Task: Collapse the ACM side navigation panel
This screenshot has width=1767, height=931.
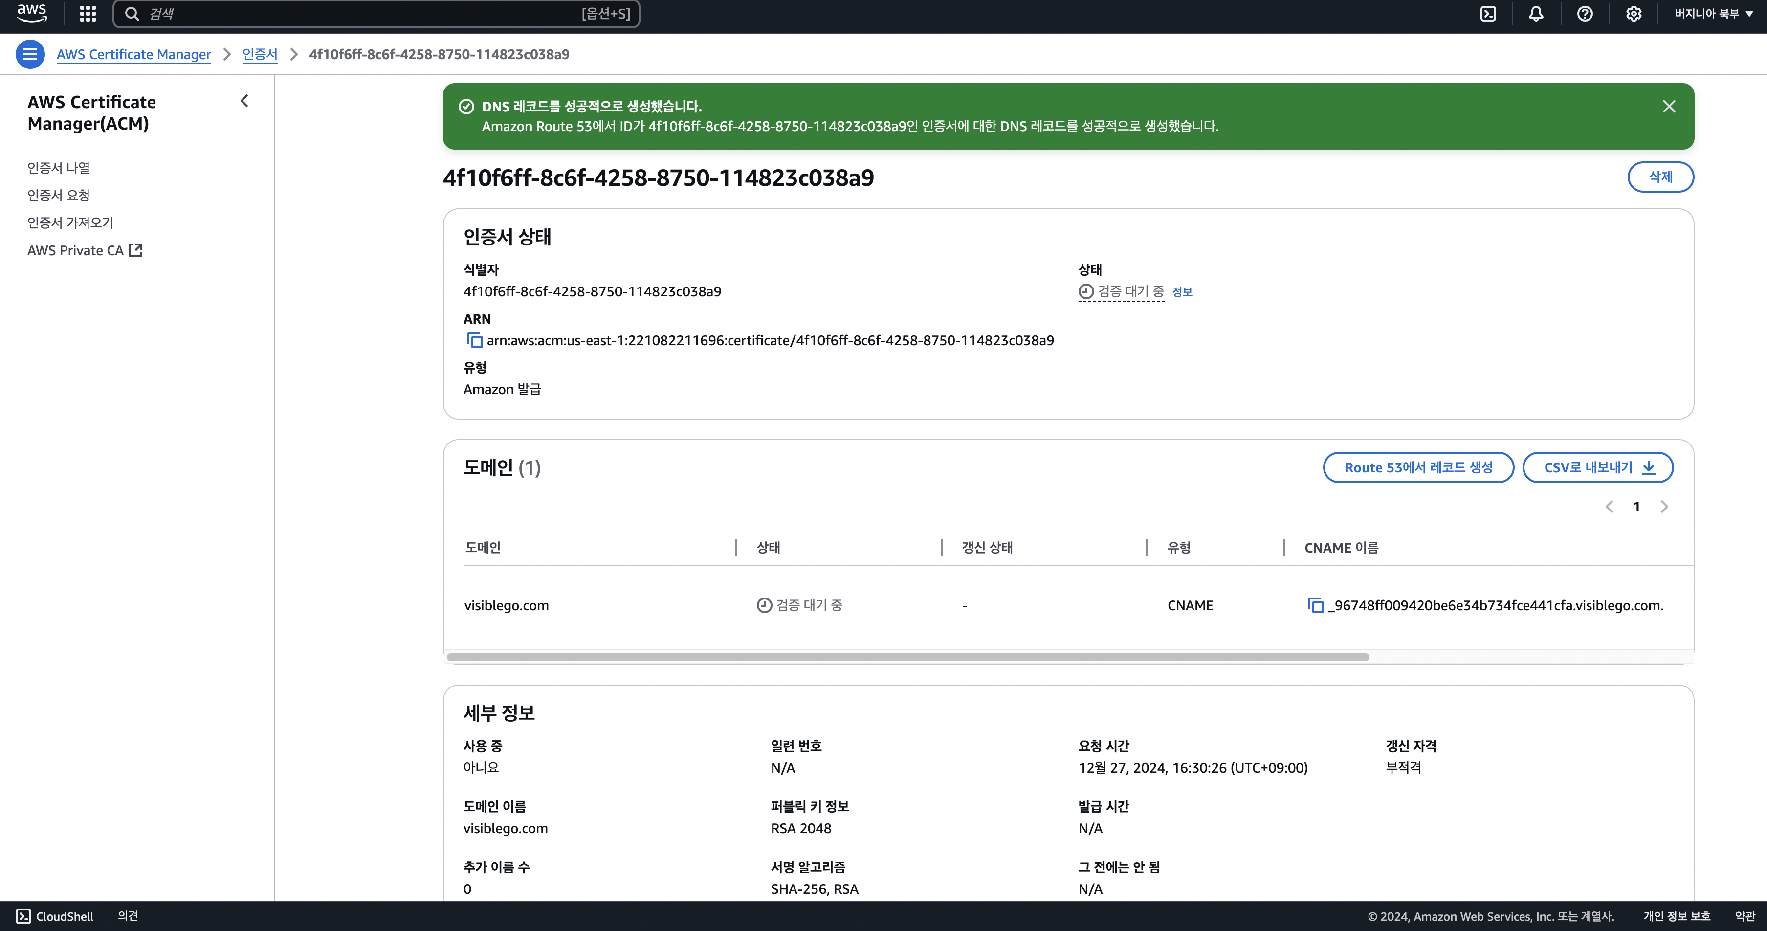Action: point(244,101)
